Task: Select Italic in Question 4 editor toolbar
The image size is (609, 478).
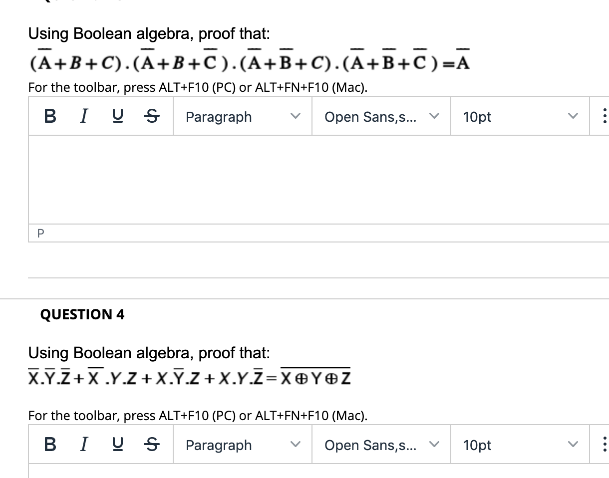Action: pyautogui.click(x=83, y=445)
